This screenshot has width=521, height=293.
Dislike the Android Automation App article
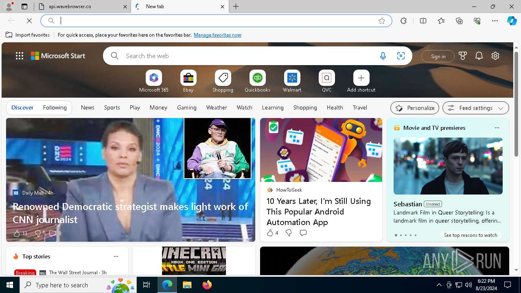pyautogui.click(x=289, y=233)
